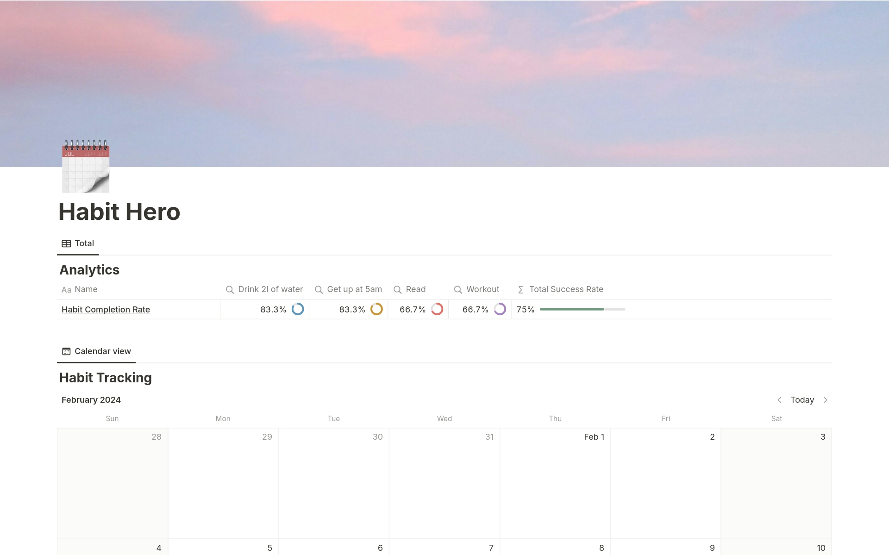The image size is (889, 555).
Task: Toggle the Drink 2l of water completion ring
Action: [298, 310]
